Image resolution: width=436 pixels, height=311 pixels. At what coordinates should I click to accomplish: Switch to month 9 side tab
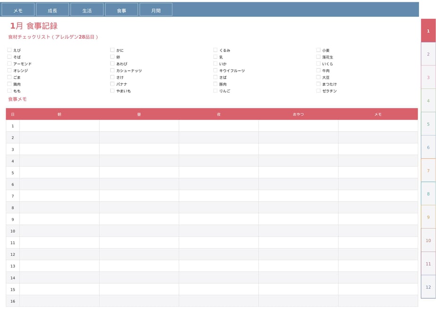pyautogui.click(x=428, y=217)
